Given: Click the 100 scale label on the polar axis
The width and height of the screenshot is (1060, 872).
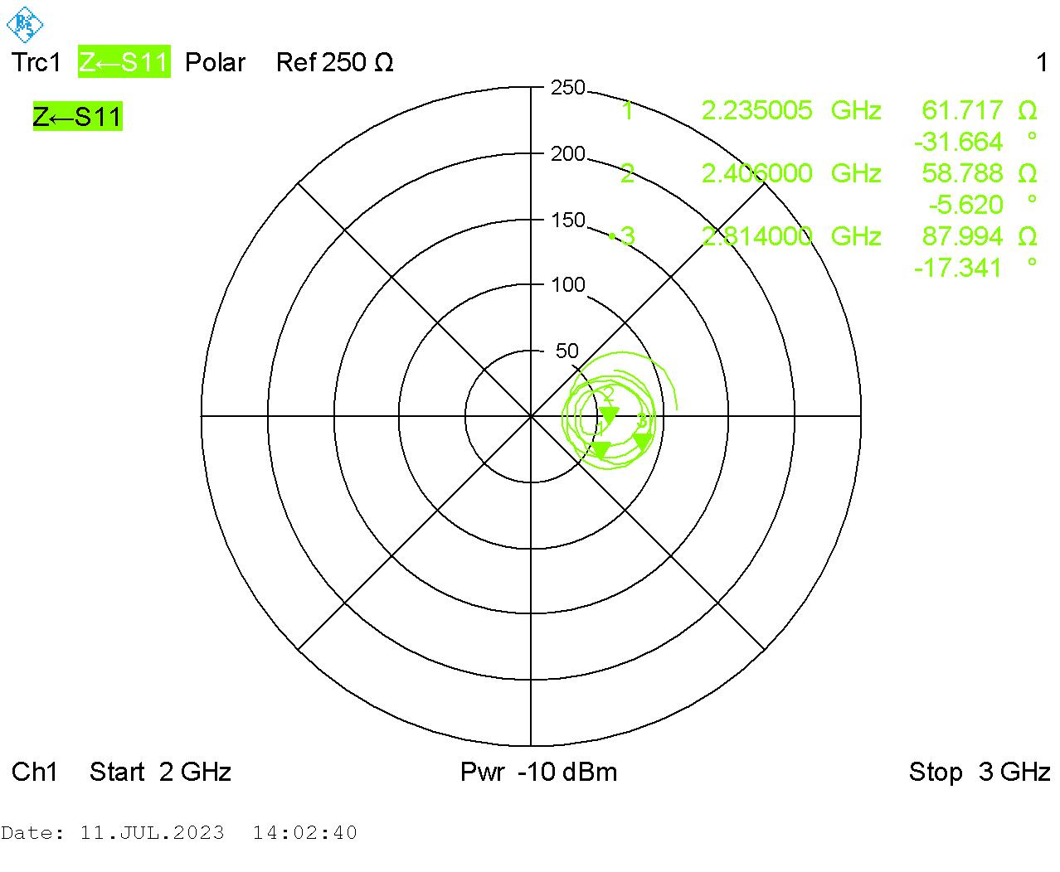Looking at the screenshot, I should pyautogui.click(x=568, y=285).
